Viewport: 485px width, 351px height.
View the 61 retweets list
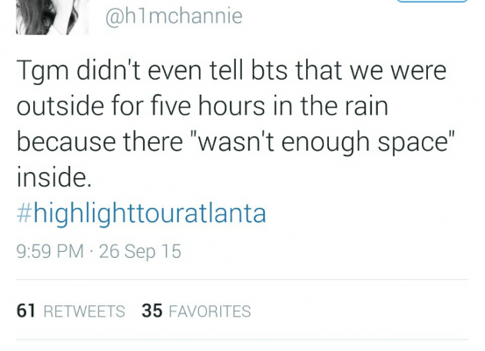click(x=71, y=311)
